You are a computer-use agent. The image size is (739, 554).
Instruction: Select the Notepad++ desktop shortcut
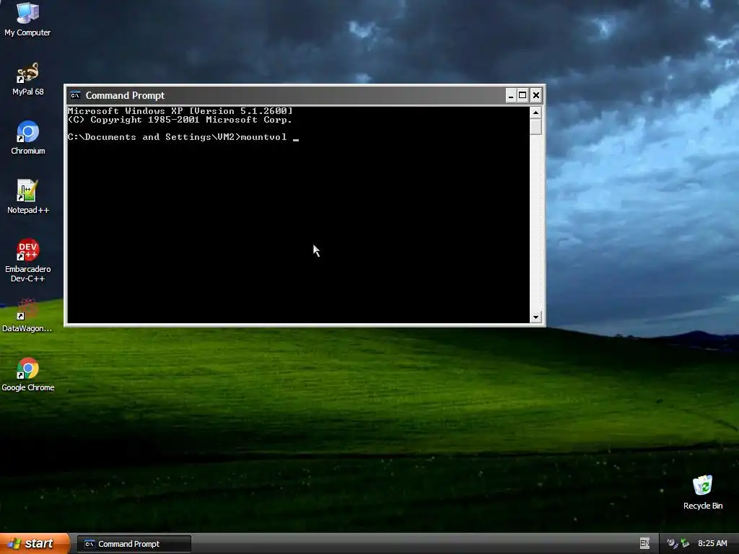[28, 197]
